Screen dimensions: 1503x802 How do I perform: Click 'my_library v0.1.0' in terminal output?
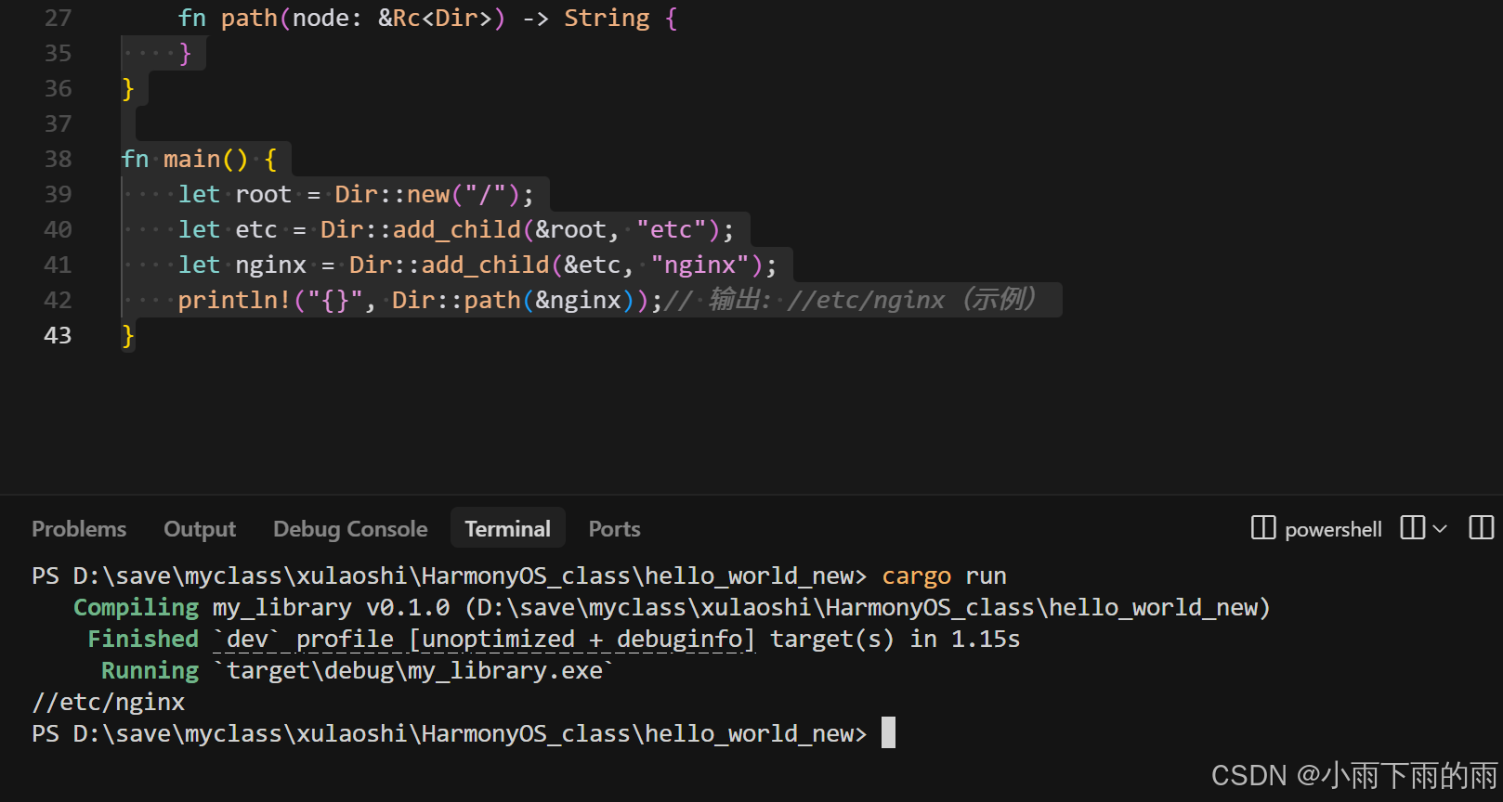coord(331,607)
